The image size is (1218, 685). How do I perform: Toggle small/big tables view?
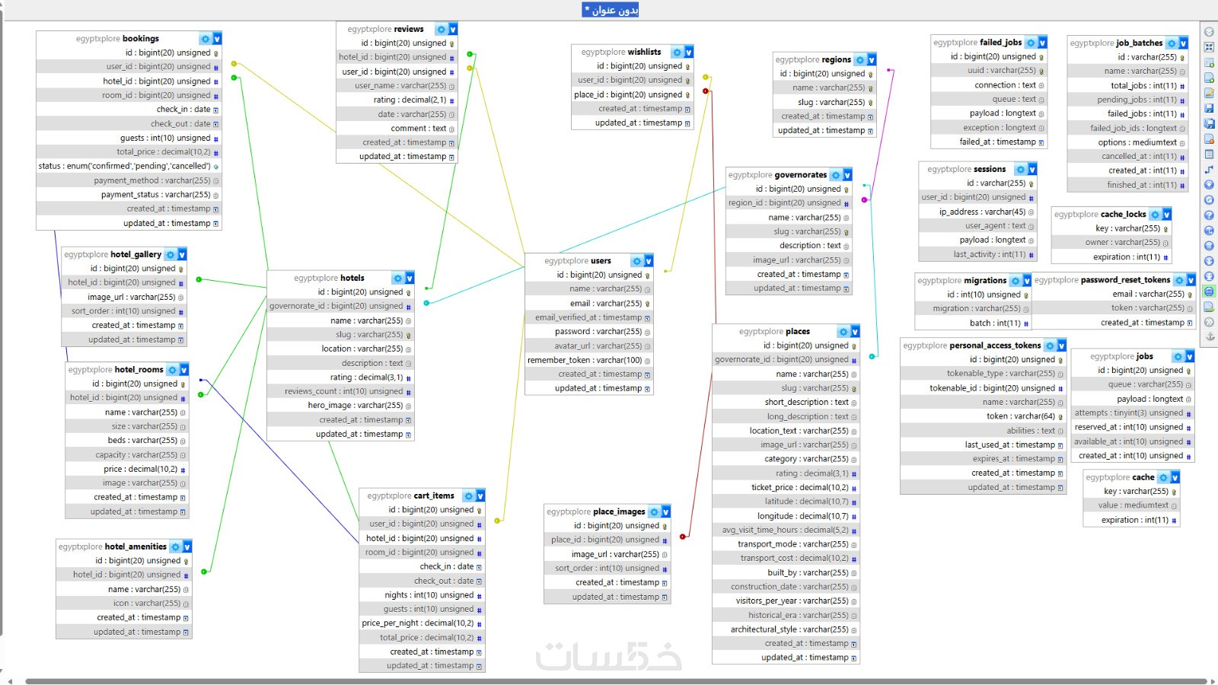point(1209,276)
